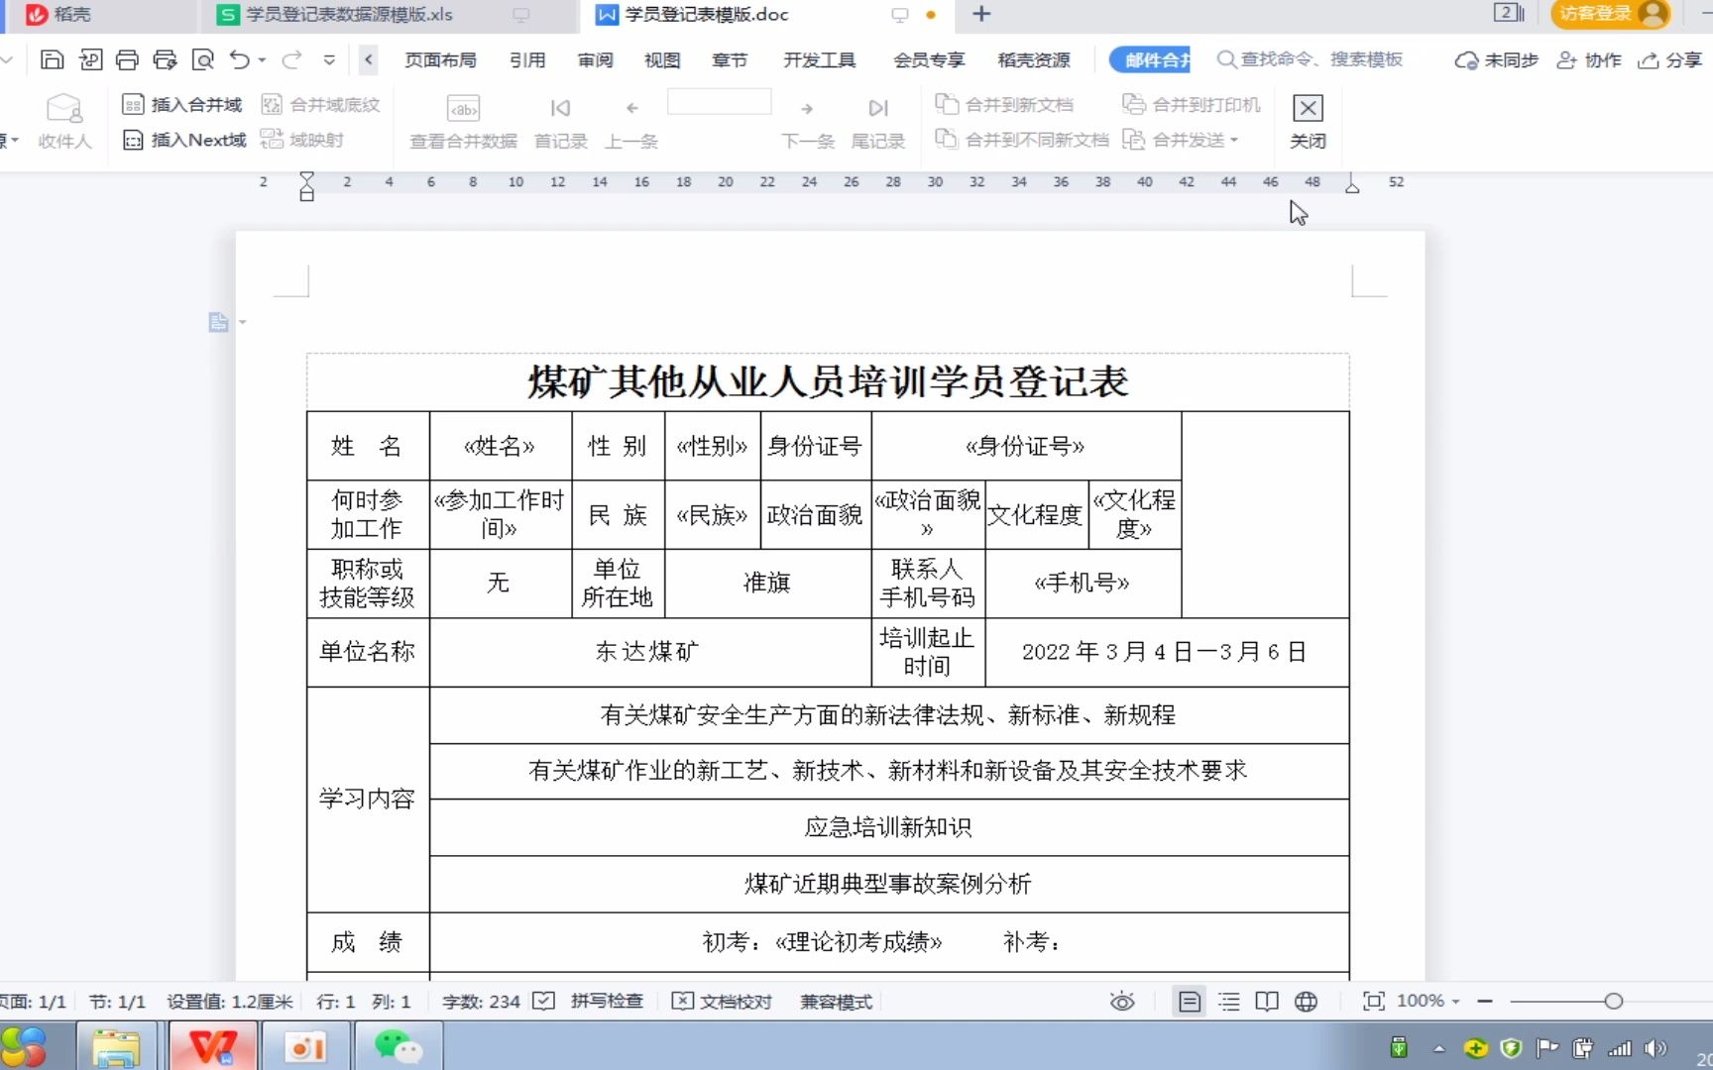Switch to page layout view icon
Screen dimensions: 1713x1070
coord(1189,1001)
